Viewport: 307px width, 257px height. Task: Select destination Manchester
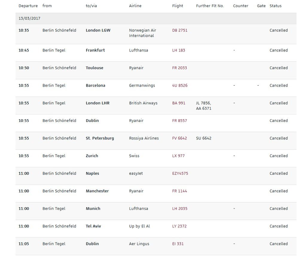click(x=97, y=191)
